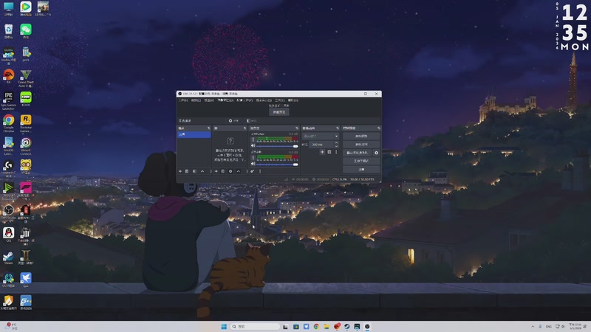
Task: Open OBS Help menu
Action: 293,100
